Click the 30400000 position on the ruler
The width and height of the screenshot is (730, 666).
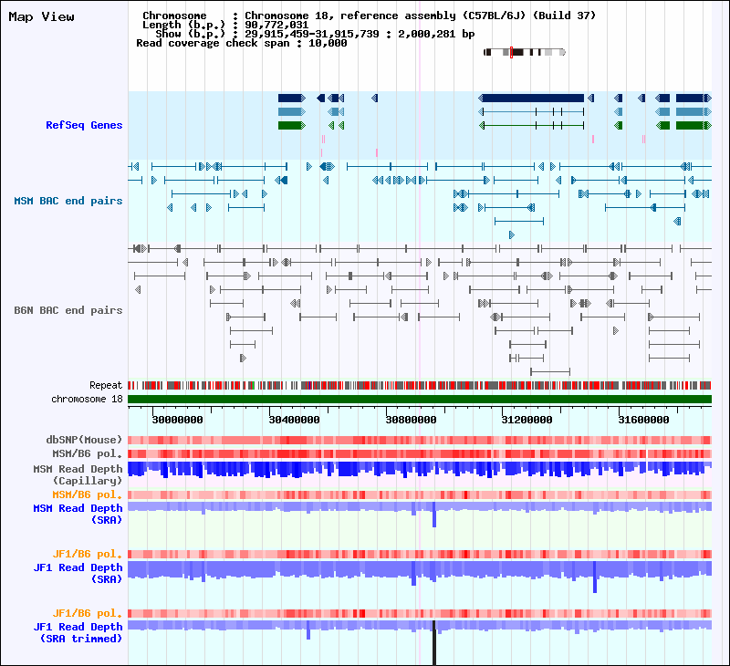pyautogui.click(x=294, y=420)
